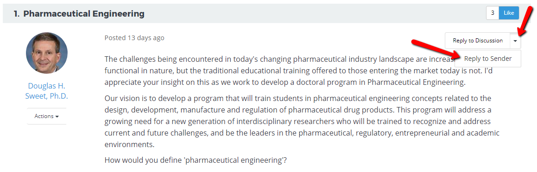Image resolution: width=537 pixels, height=172 pixels.
Task: Choose Reply to Sender from the menu
Action: click(x=488, y=59)
